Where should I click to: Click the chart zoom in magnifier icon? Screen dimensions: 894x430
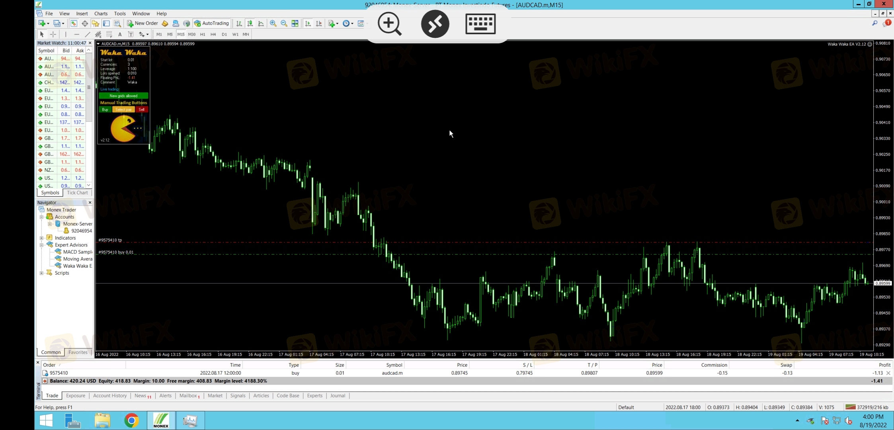pos(273,23)
